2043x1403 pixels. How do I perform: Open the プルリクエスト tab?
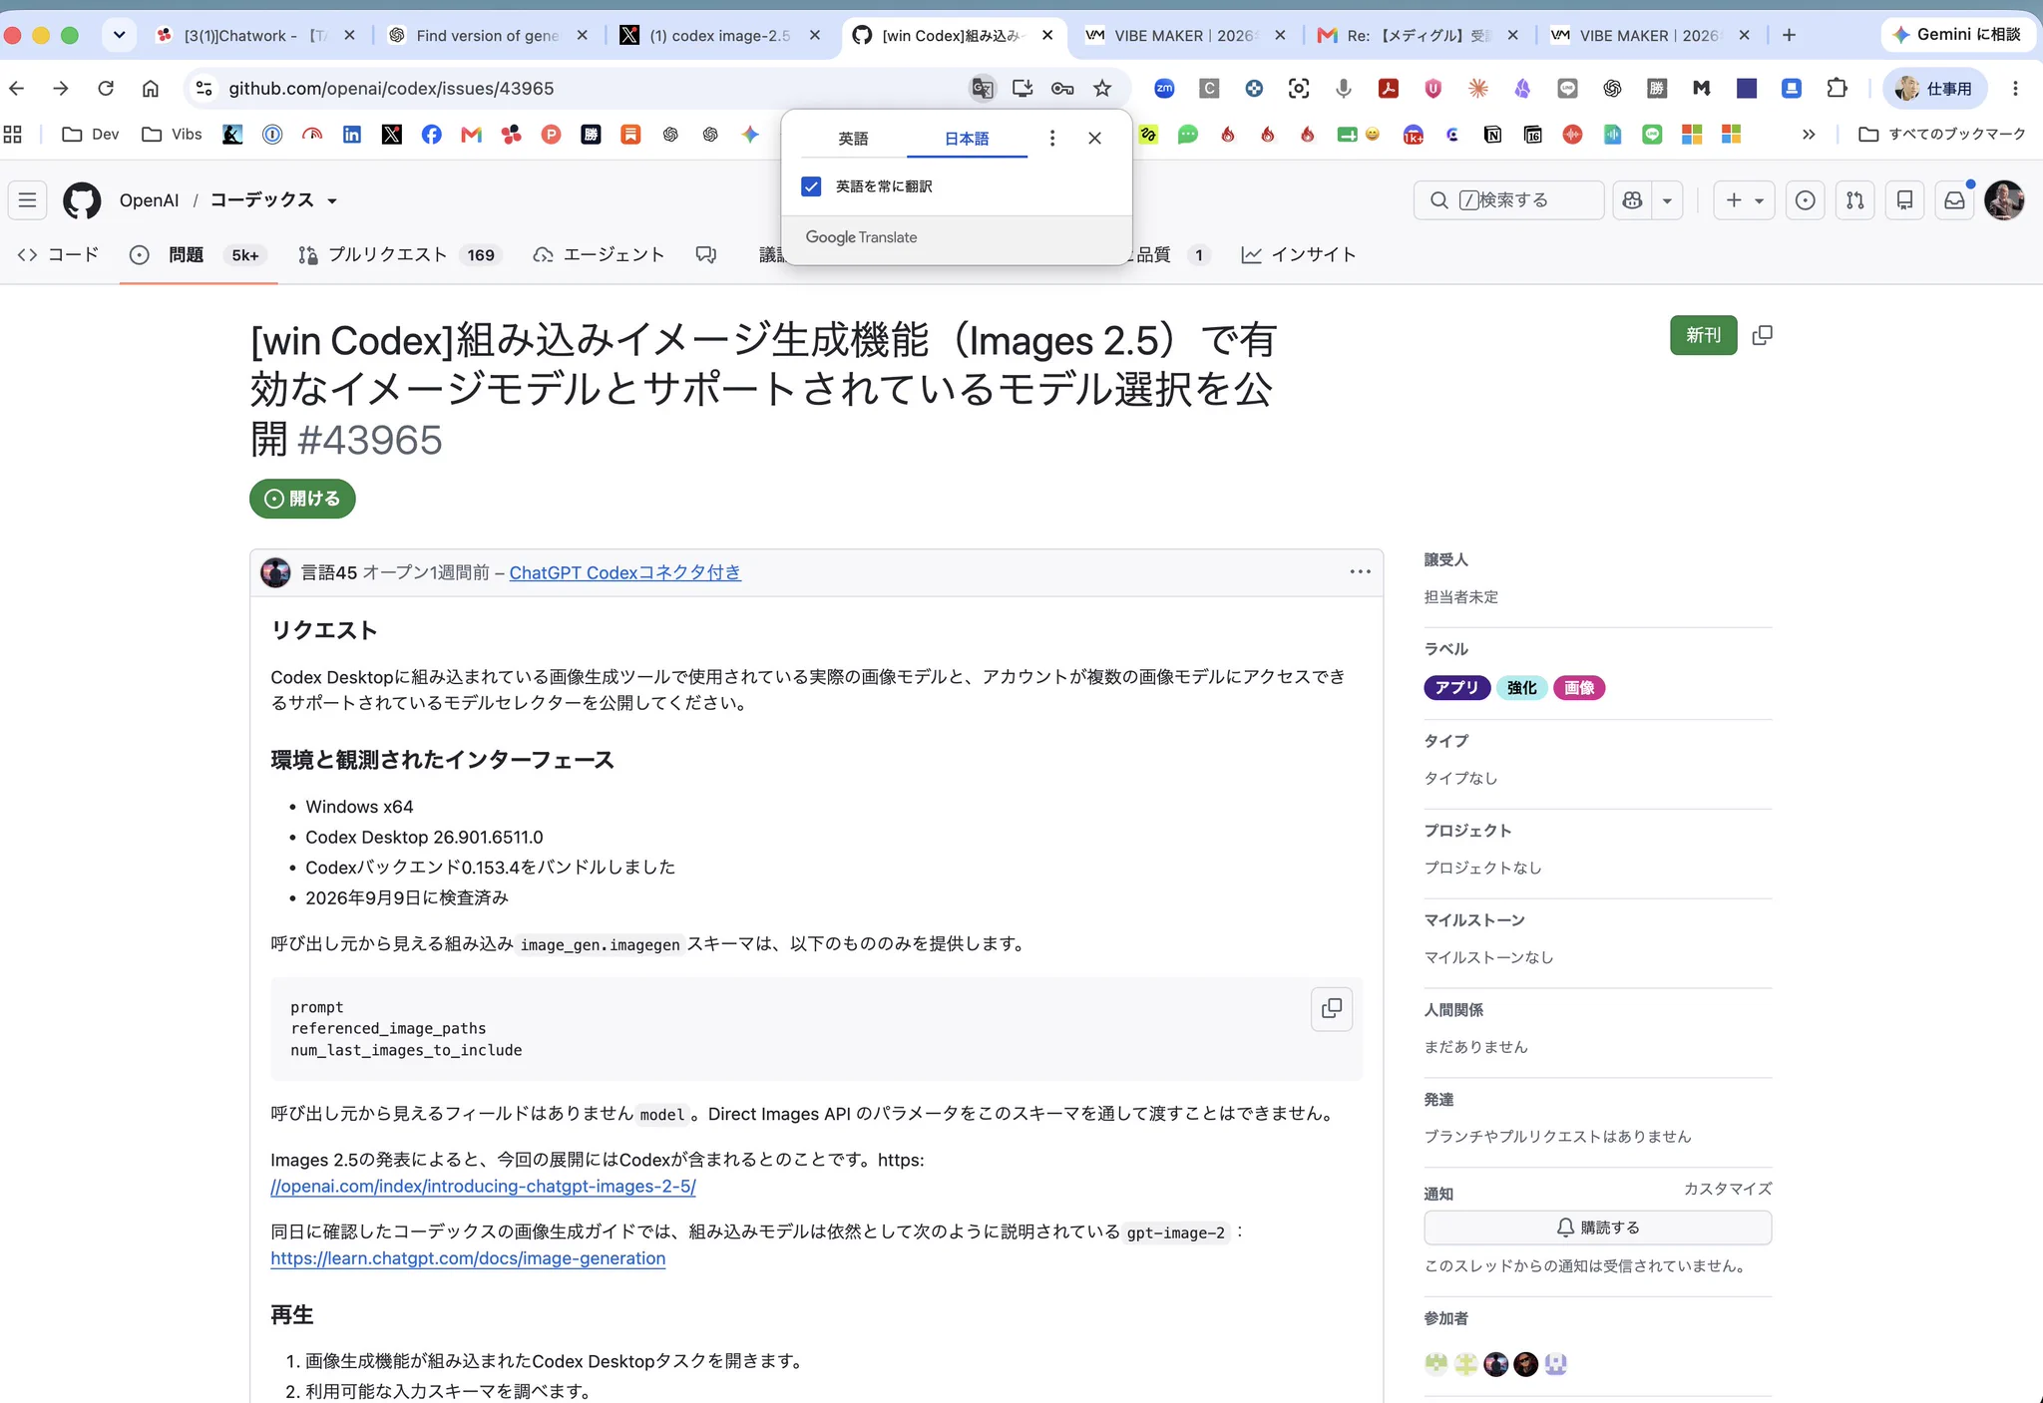[x=398, y=255]
